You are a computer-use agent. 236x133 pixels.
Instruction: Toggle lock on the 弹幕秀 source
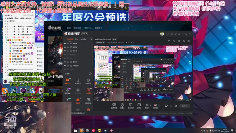pos(68,43)
